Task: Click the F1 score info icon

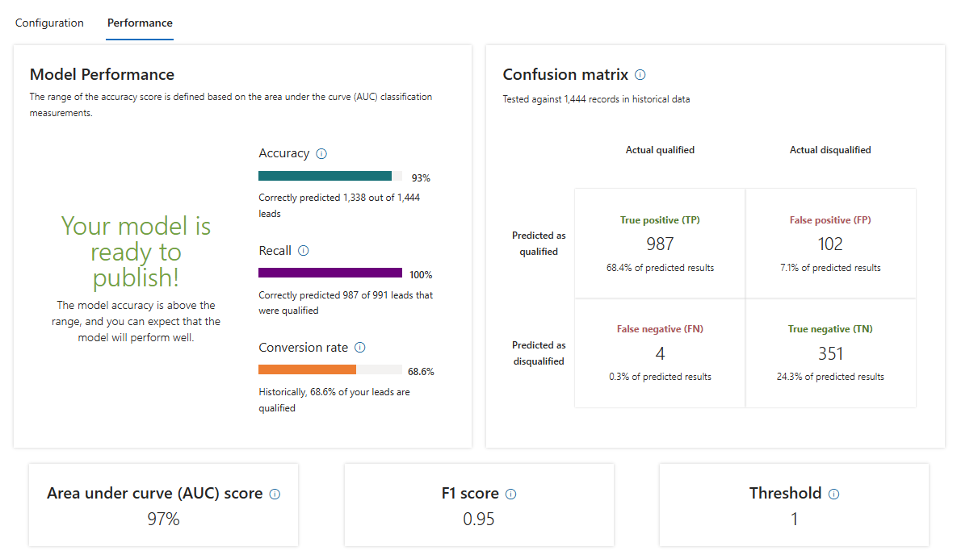Action: coord(510,494)
